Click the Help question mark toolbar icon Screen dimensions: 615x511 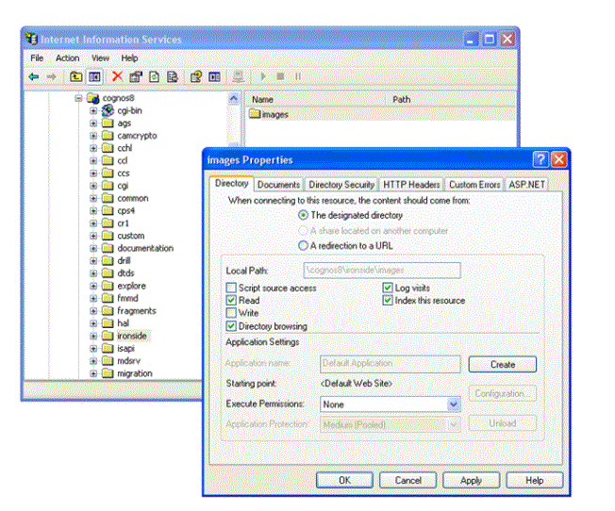pos(195,76)
